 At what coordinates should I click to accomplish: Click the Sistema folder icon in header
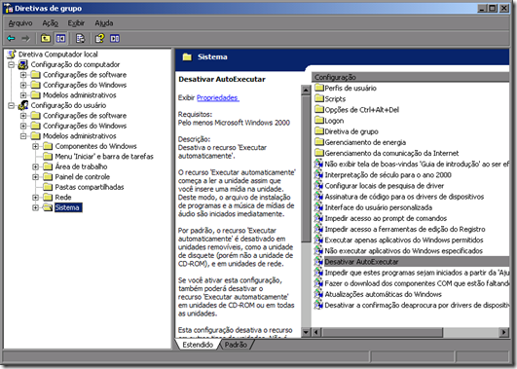187,57
